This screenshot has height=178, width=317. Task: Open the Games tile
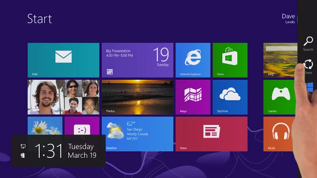point(279,97)
